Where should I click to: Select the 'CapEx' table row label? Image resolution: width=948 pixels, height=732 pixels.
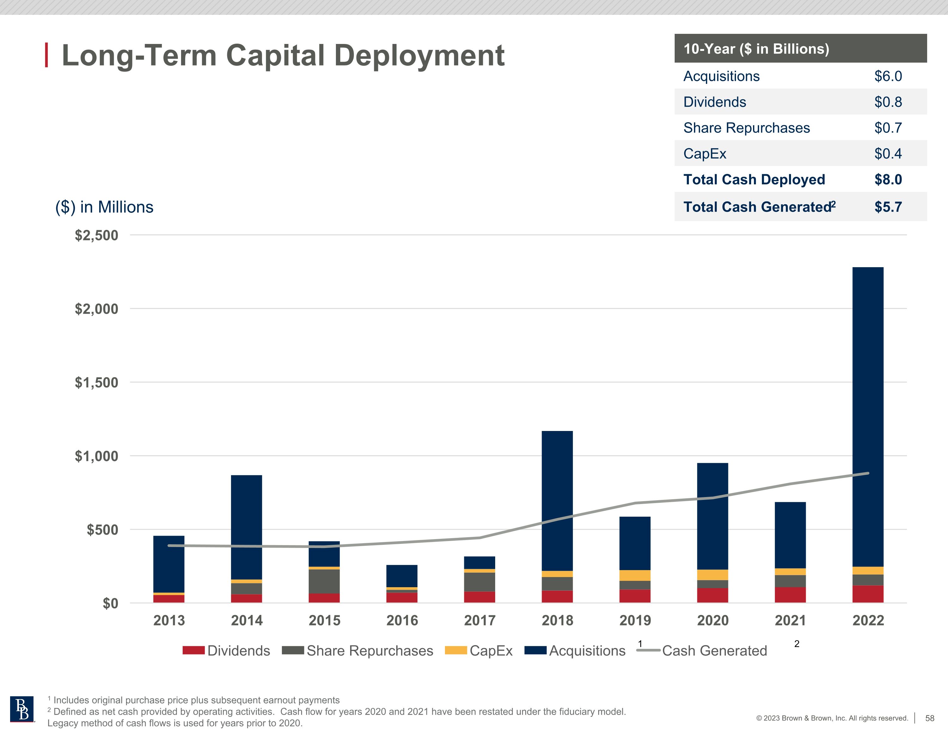click(705, 153)
